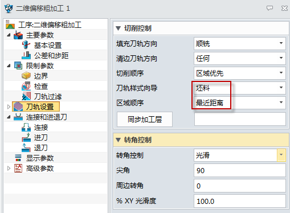Viewport: 290px width, 213px height.
Task: Close the 二维偏移粗加工 1 dialog
Action: [x=284, y=8]
